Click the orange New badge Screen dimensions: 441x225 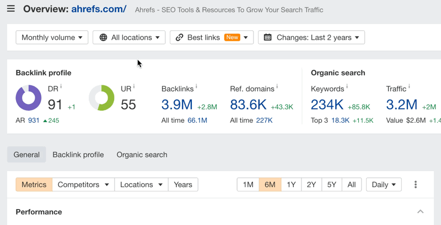232,37
